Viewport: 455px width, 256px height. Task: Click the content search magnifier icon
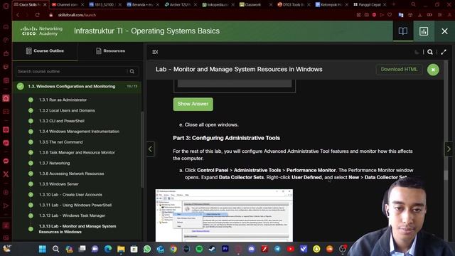(x=430, y=52)
